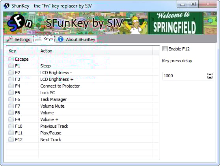Click the Welcome to Springfield sign
Screen dimensions: 220x166
pos(175,23)
